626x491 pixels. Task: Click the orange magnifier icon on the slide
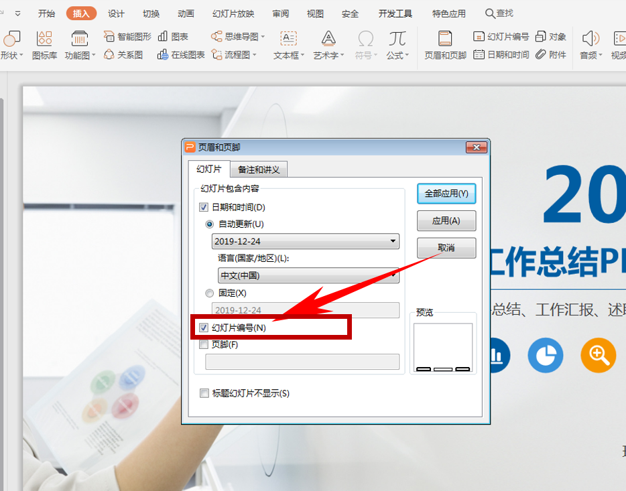[598, 355]
